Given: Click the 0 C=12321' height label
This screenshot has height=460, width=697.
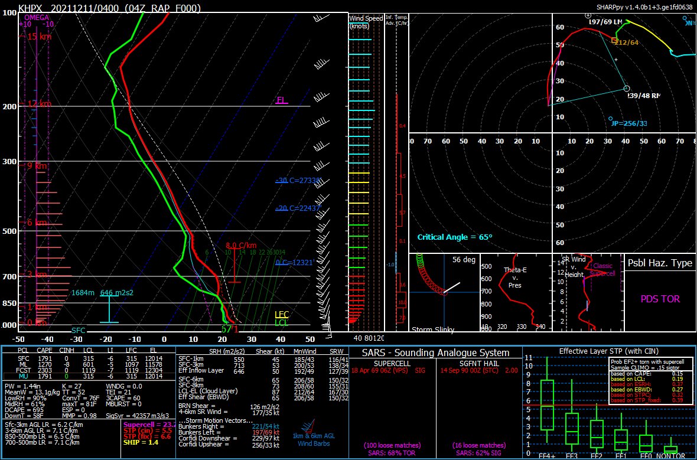Looking at the screenshot, I should tap(295, 263).
